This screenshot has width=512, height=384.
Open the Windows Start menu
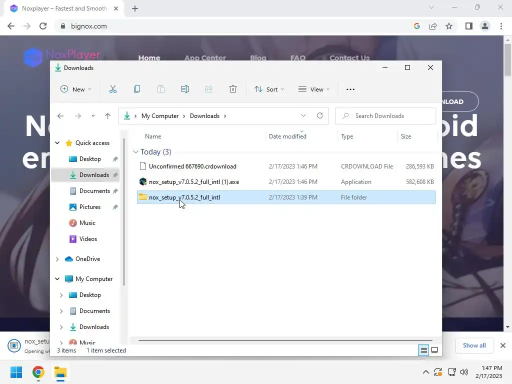[x=16, y=372]
